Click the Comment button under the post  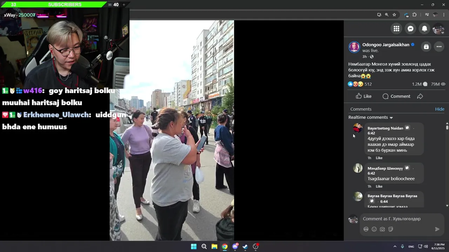coord(396,96)
